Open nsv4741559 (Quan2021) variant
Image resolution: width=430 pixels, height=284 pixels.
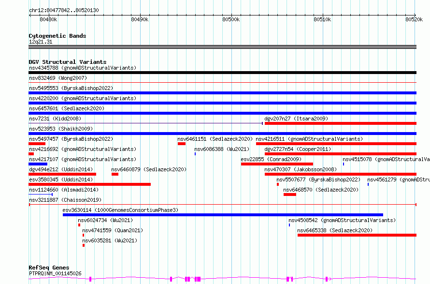pos(113,230)
